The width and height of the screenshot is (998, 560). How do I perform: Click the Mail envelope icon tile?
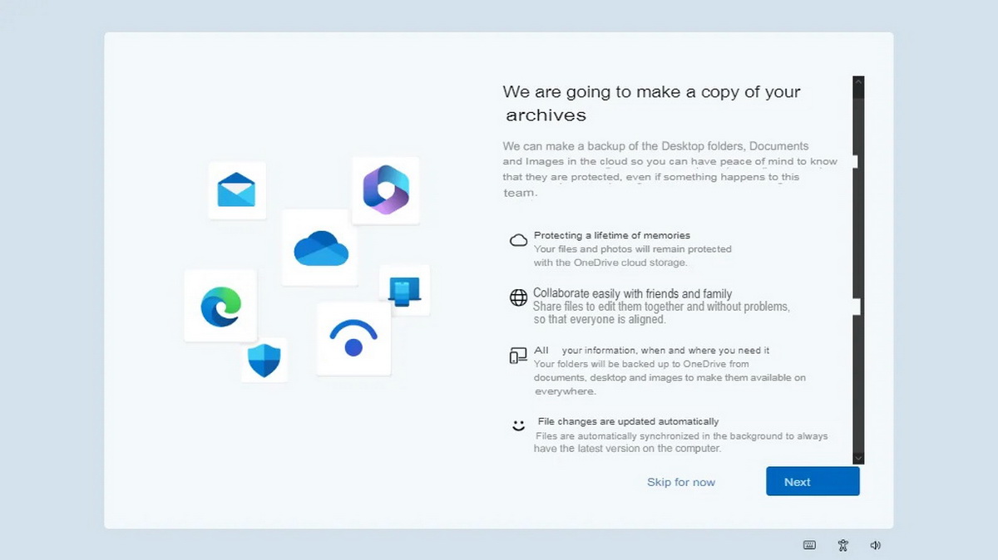236,190
